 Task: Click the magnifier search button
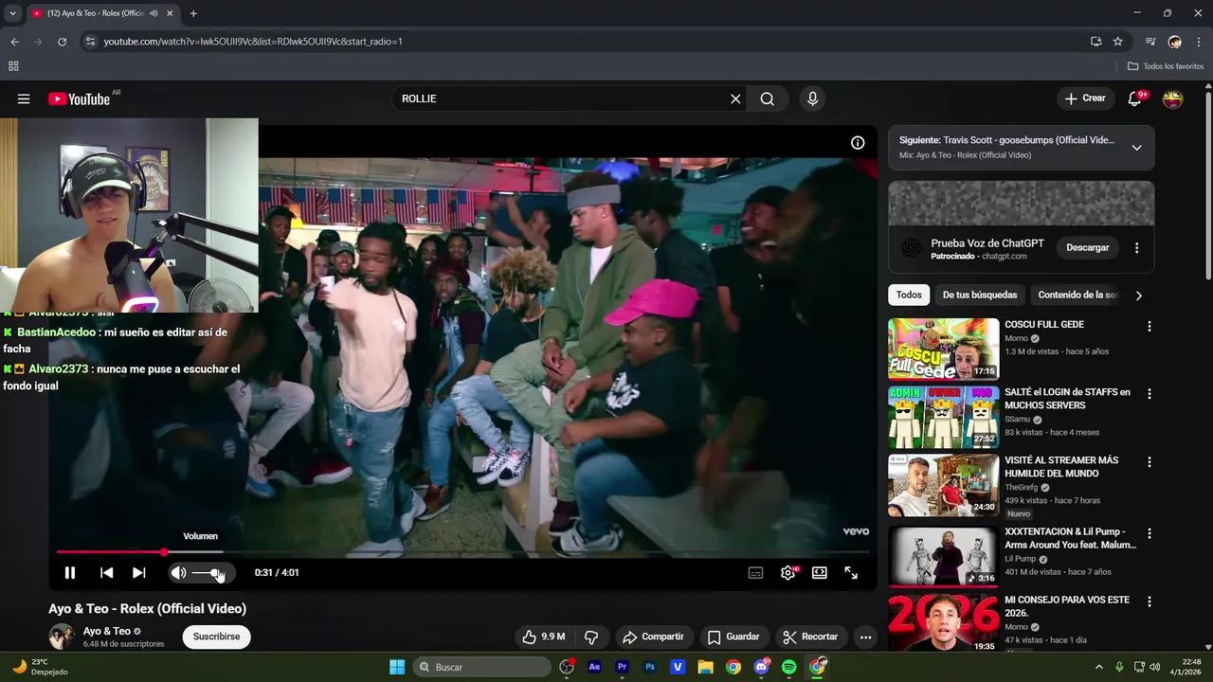click(768, 99)
